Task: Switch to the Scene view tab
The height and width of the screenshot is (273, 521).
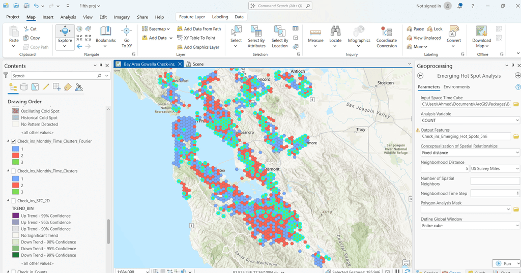Action: click(x=195, y=64)
